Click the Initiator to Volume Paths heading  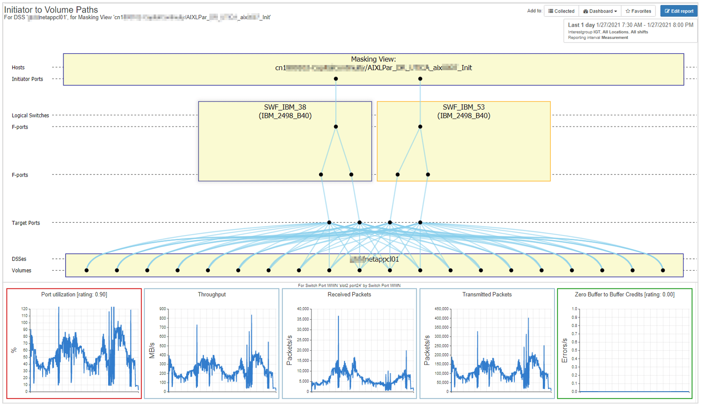(51, 9)
